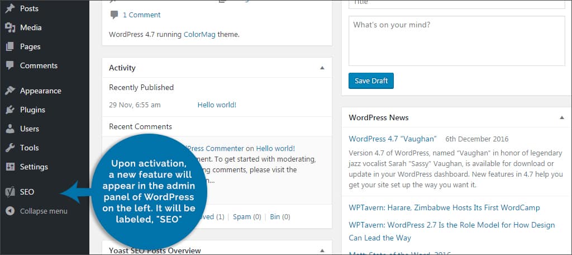Click the Users person icon

click(x=10, y=129)
